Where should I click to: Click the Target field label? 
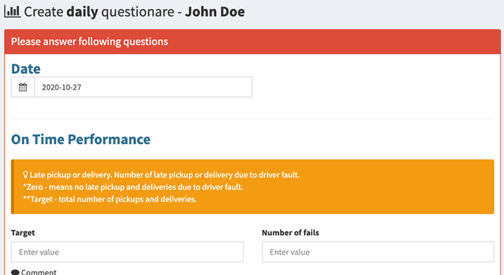23,233
